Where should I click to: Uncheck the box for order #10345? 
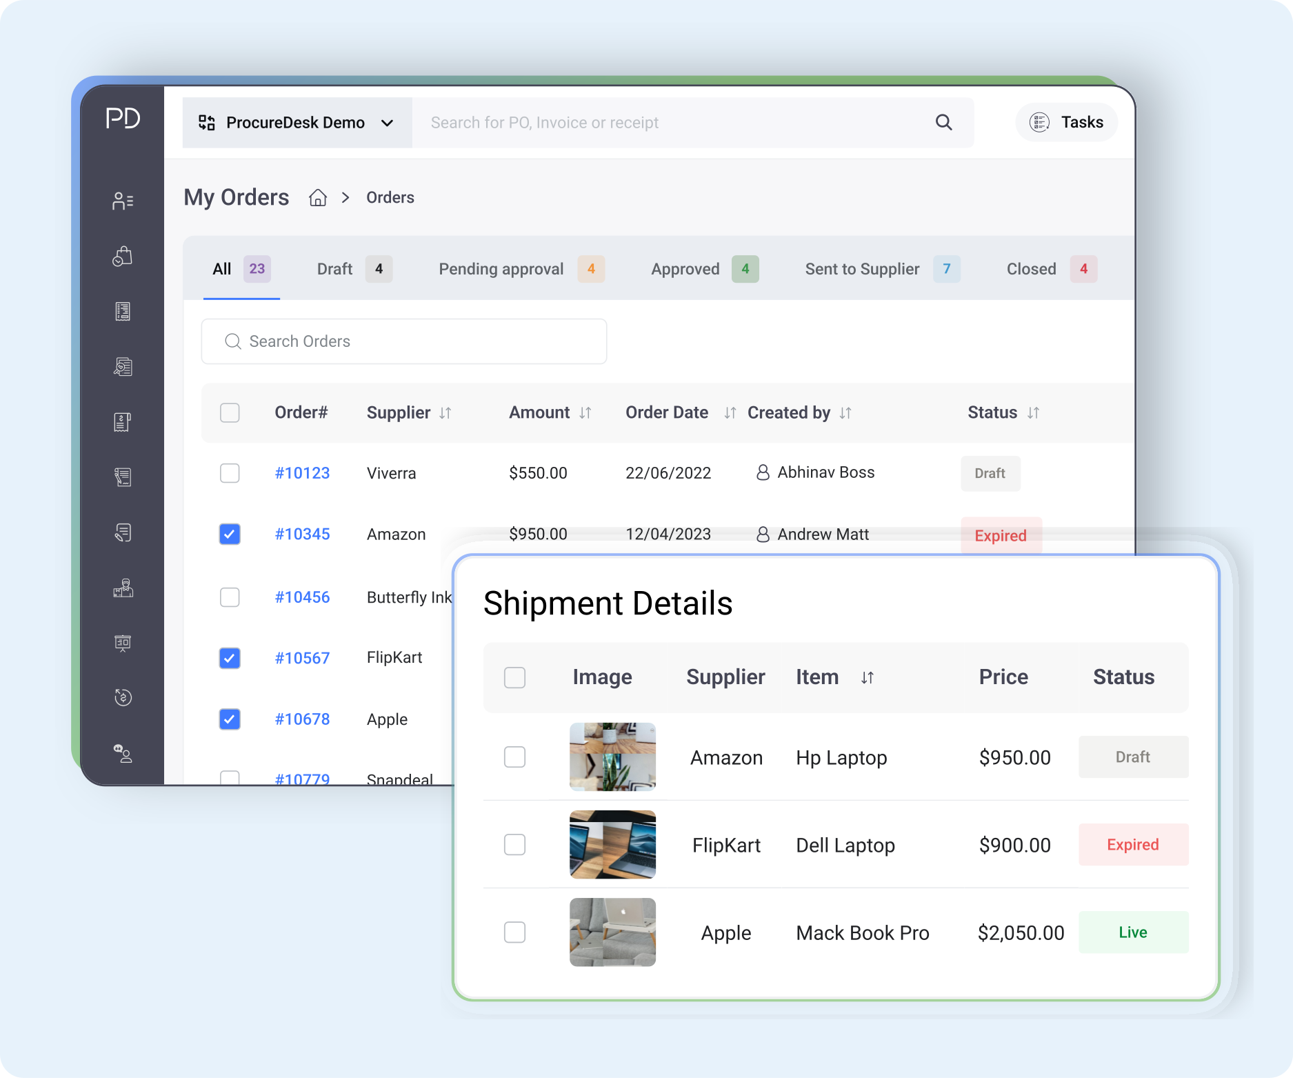coord(230,534)
